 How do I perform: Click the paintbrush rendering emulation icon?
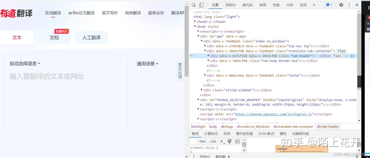coord(229,141)
